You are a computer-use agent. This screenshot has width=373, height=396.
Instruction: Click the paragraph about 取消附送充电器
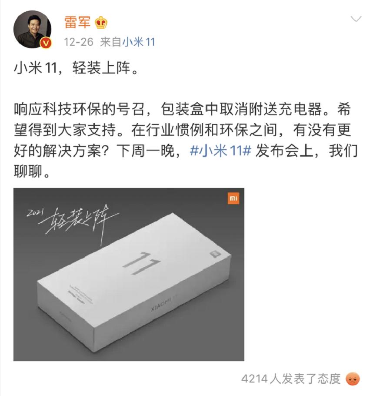tap(186, 141)
